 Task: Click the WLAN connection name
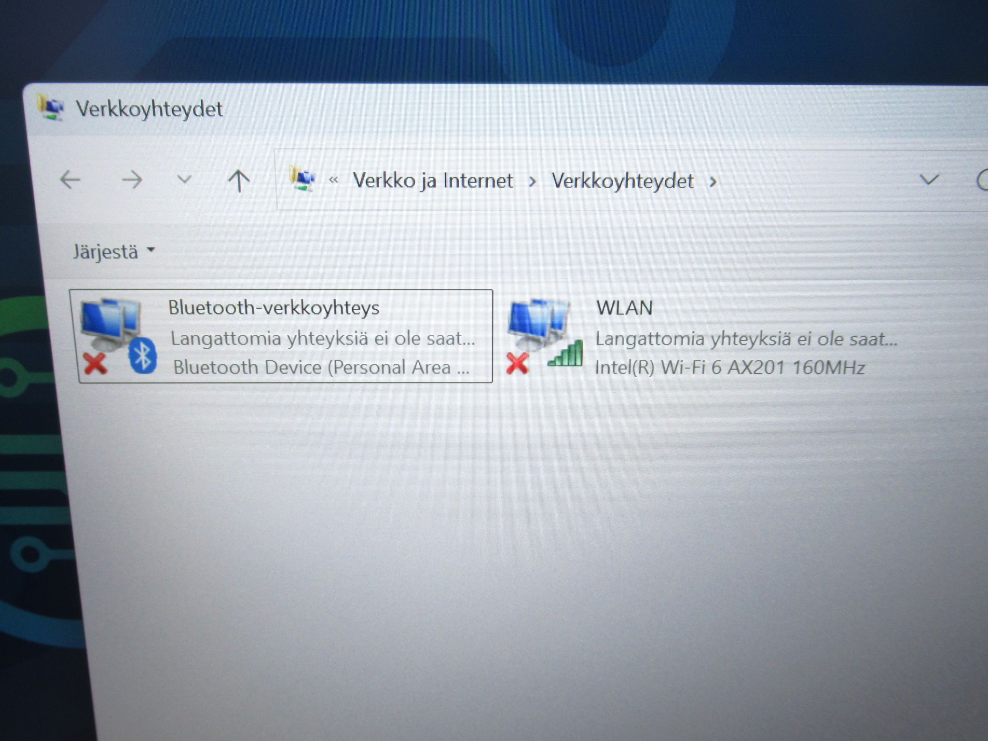(x=625, y=308)
